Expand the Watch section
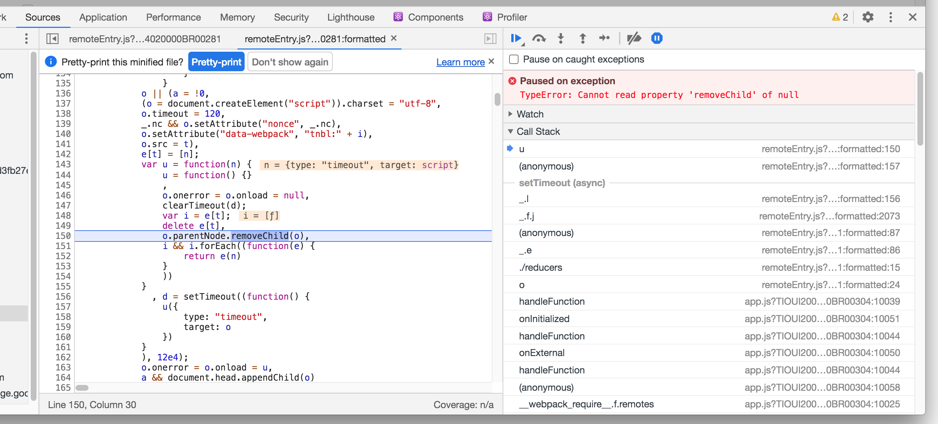The height and width of the screenshot is (424, 938). coord(530,114)
